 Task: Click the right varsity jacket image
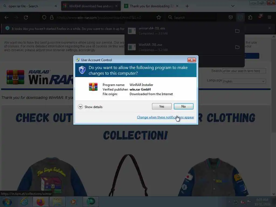coord(213,177)
